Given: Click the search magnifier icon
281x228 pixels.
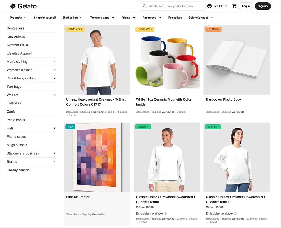Looking at the screenshot, I should pyautogui.click(x=144, y=6).
